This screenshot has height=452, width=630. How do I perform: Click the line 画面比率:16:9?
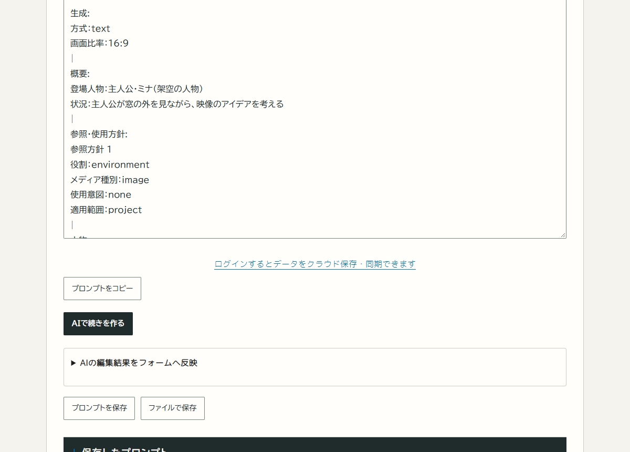pos(99,44)
